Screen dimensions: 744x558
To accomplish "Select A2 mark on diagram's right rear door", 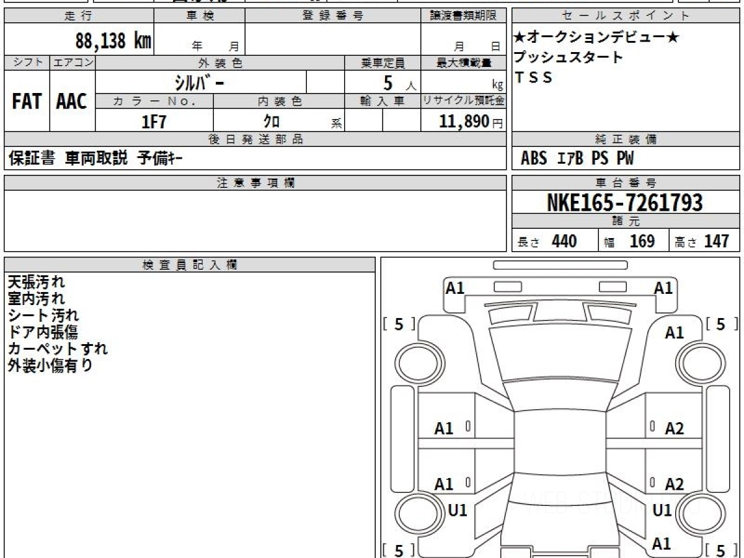I will point(675,484).
